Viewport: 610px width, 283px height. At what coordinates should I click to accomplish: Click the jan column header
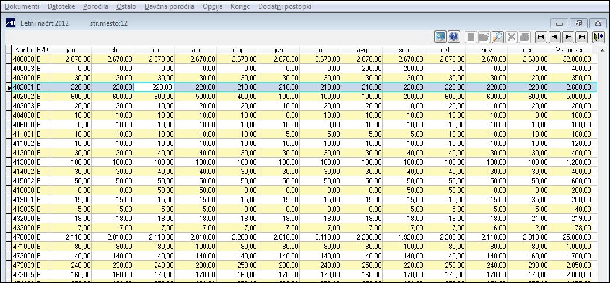[x=71, y=50]
